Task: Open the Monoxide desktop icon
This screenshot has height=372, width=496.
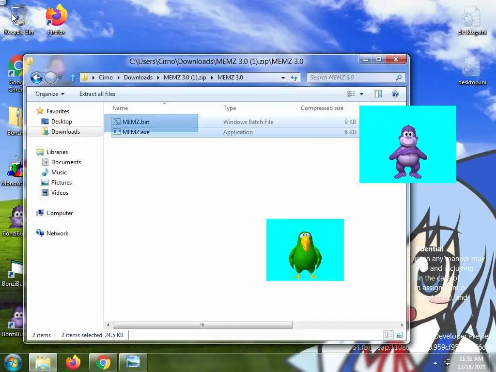Action: [12, 171]
